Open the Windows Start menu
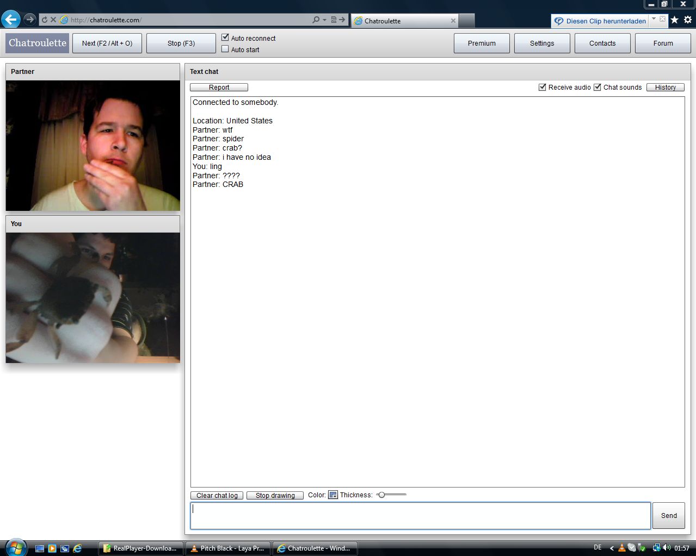Viewport: 696px width, 556px height. tap(16, 547)
